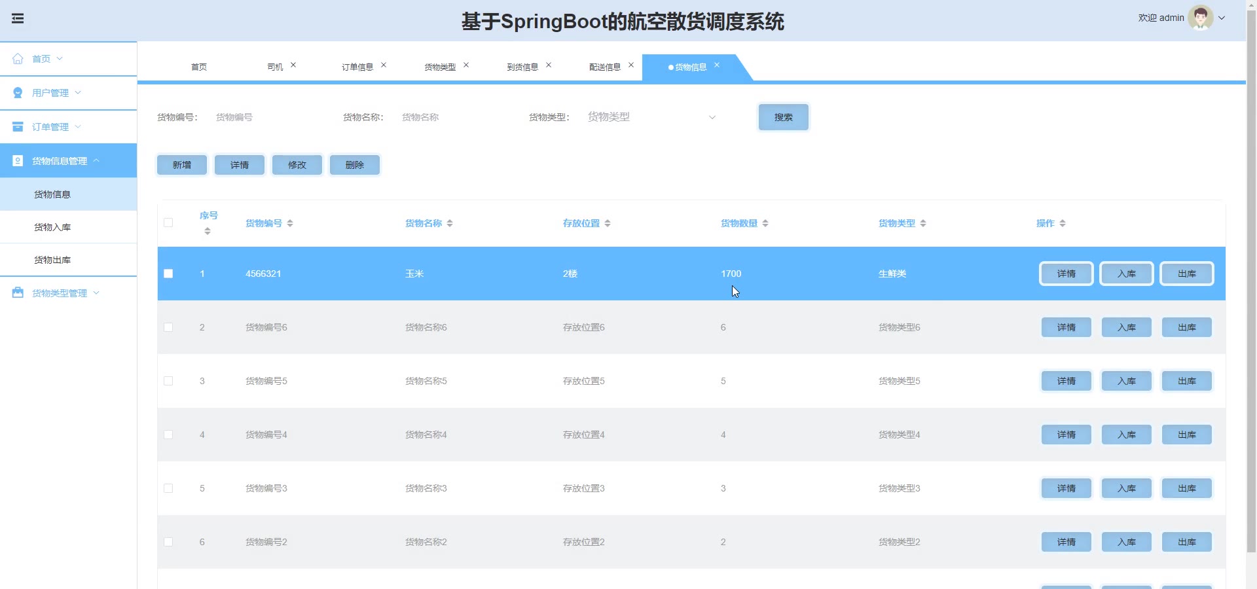Click the 新增 button
1257x589 pixels.
(x=182, y=165)
